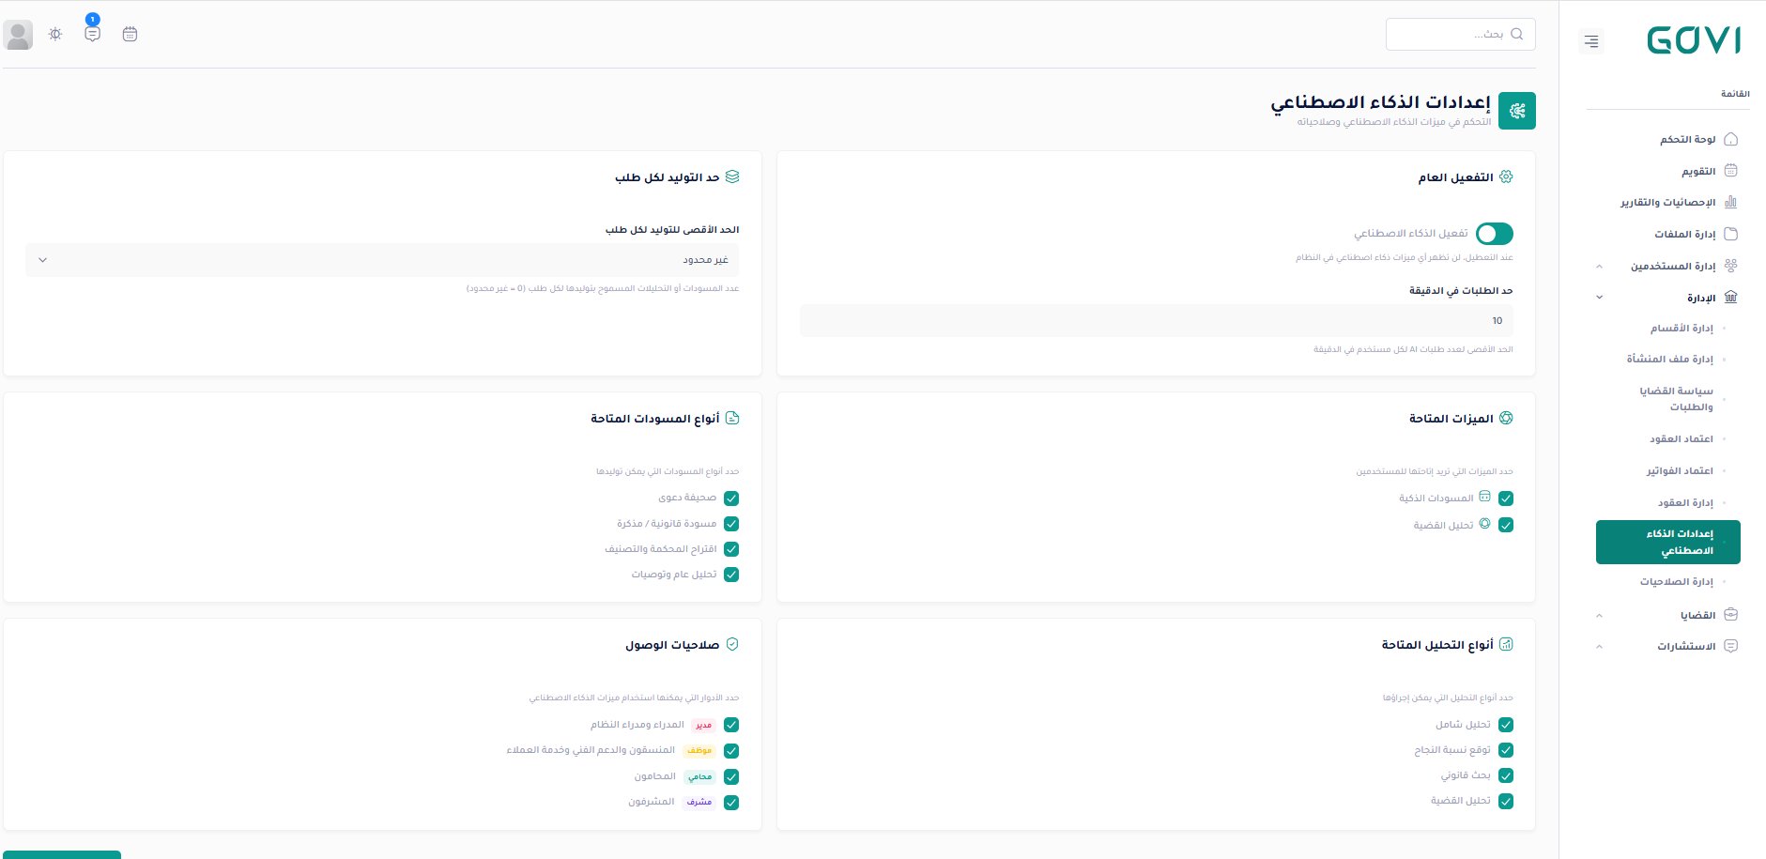Click the search field in top bar
The width and height of the screenshot is (1766, 859).
[x=1461, y=34]
